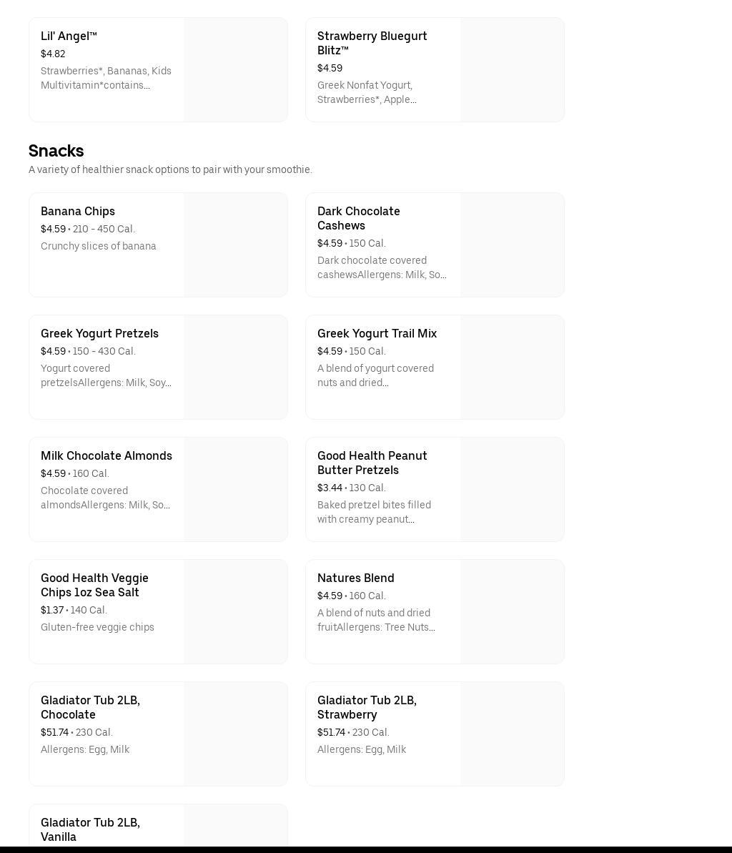Viewport: 732px width, 853px height.
Task: Open the Greek Yogurt Trail Mix title
Action: (x=377, y=334)
